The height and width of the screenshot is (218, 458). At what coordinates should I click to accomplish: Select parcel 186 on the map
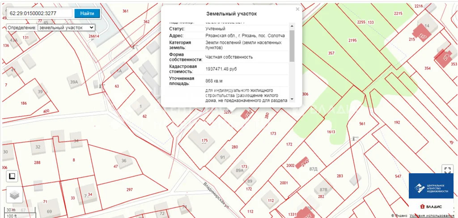pyautogui.click(x=24, y=103)
